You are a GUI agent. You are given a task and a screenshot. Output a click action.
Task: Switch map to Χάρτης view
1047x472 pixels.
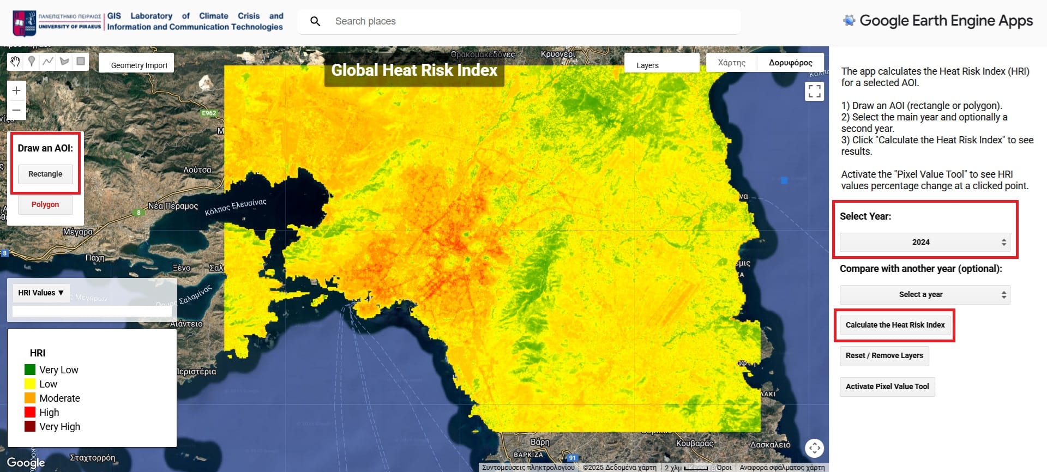coord(731,63)
